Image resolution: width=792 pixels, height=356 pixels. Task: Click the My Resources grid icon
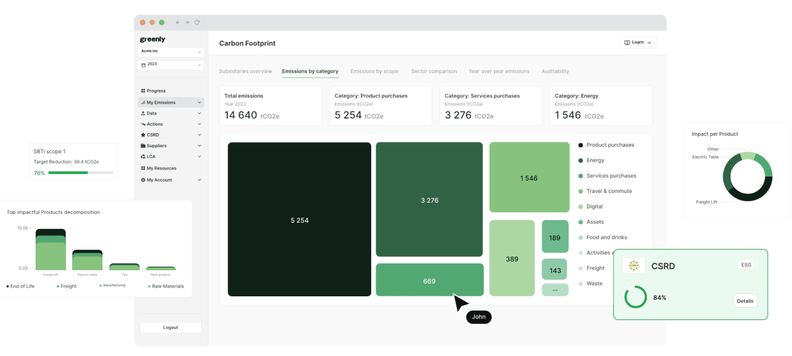(143, 168)
